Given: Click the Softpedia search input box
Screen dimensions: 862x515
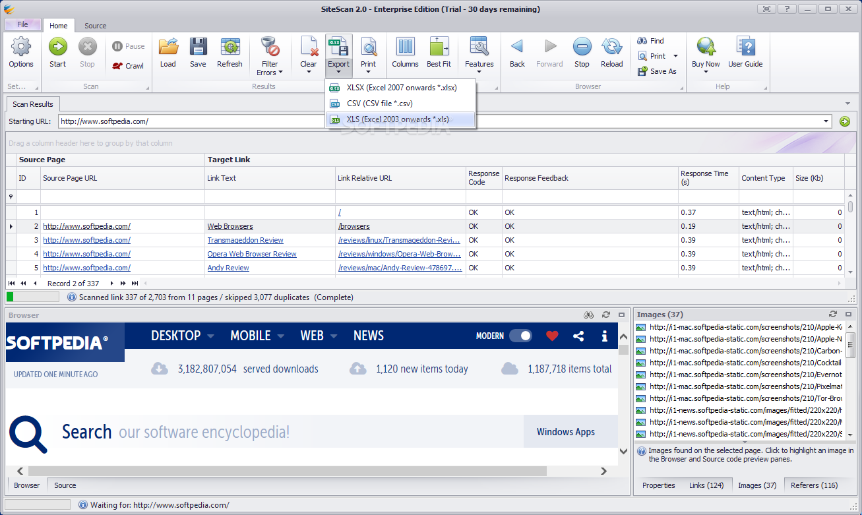Looking at the screenshot, I should pos(287,432).
